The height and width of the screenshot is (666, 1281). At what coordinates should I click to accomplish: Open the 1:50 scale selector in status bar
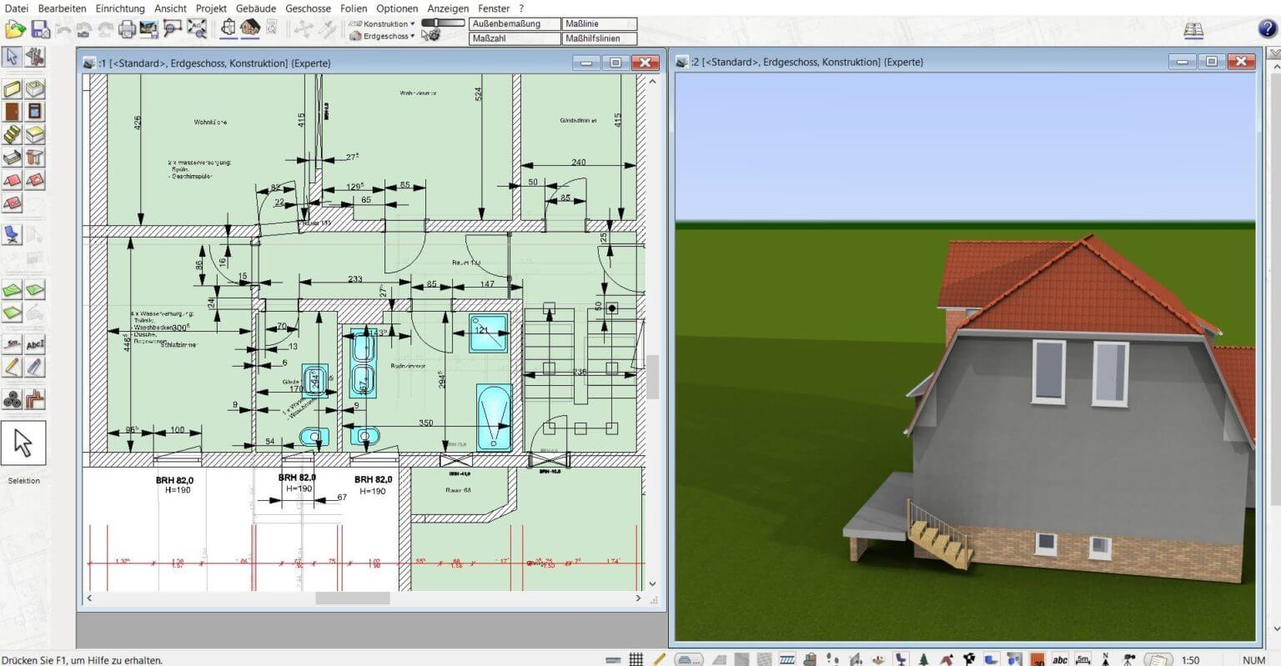pyautogui.click(x=1190, y=659)
